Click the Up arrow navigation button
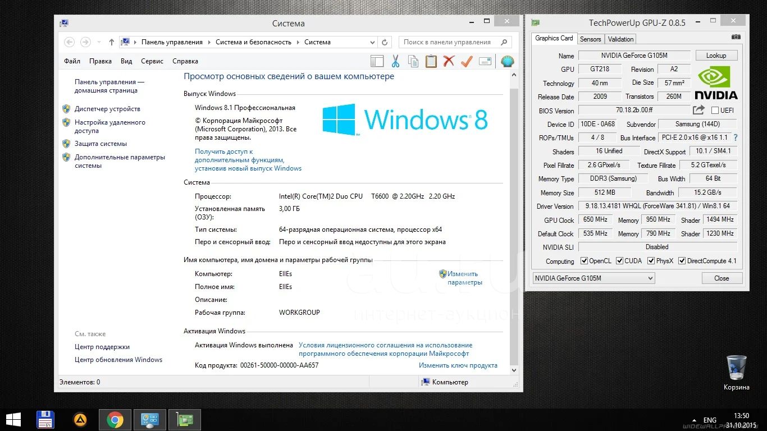 pyautogui.click(x=112, y=42)
